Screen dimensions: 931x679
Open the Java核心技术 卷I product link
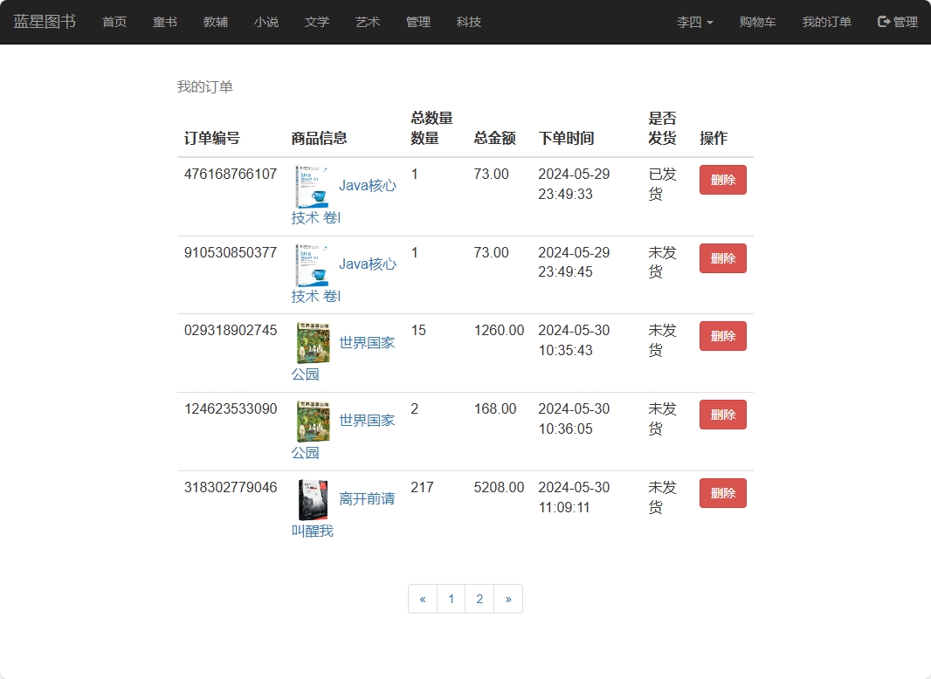(369, 185)
